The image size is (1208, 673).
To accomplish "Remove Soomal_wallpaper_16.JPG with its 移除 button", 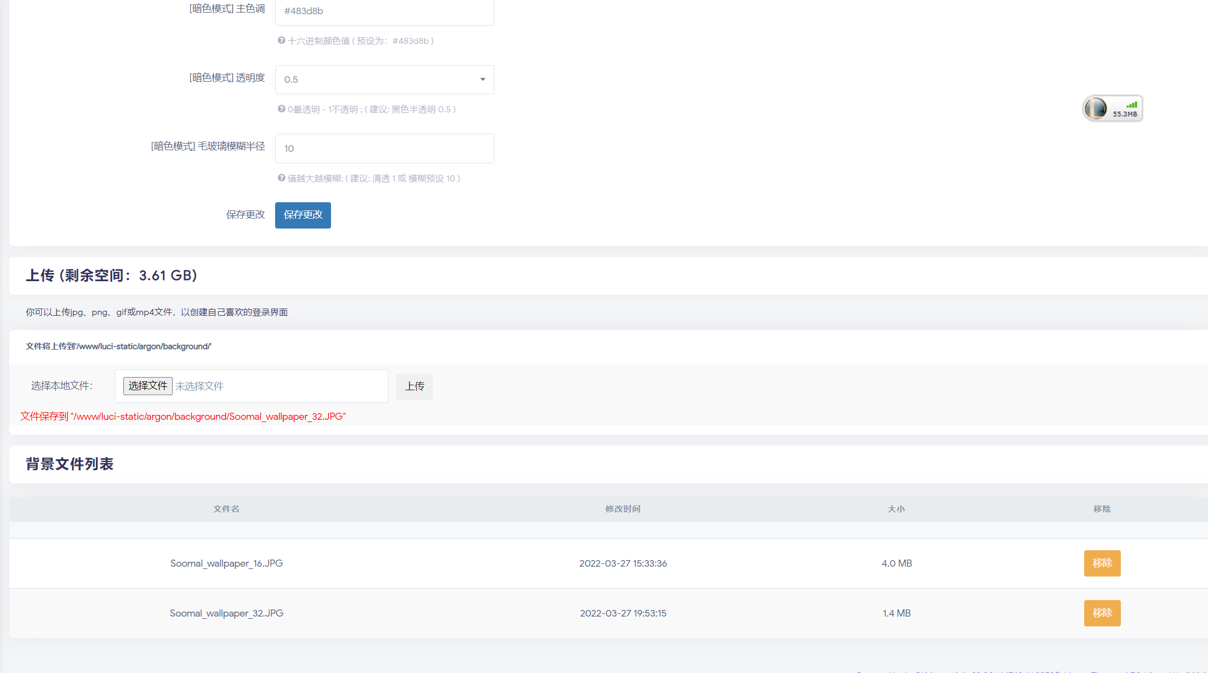I will coord(1102,563).
